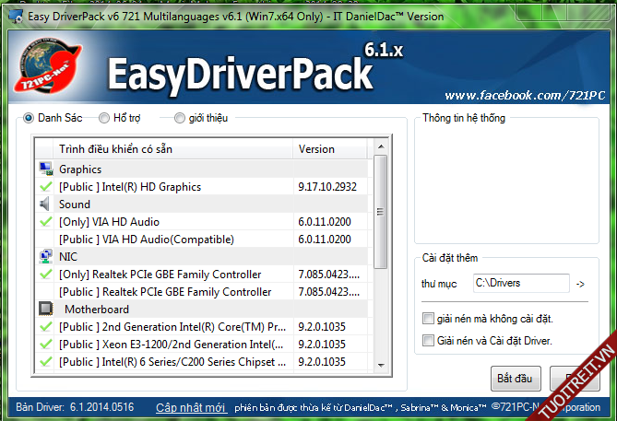This screenshot has height=421, width=617.
Task: Select the Danh Sác radio button
Action: click(29, 118)
